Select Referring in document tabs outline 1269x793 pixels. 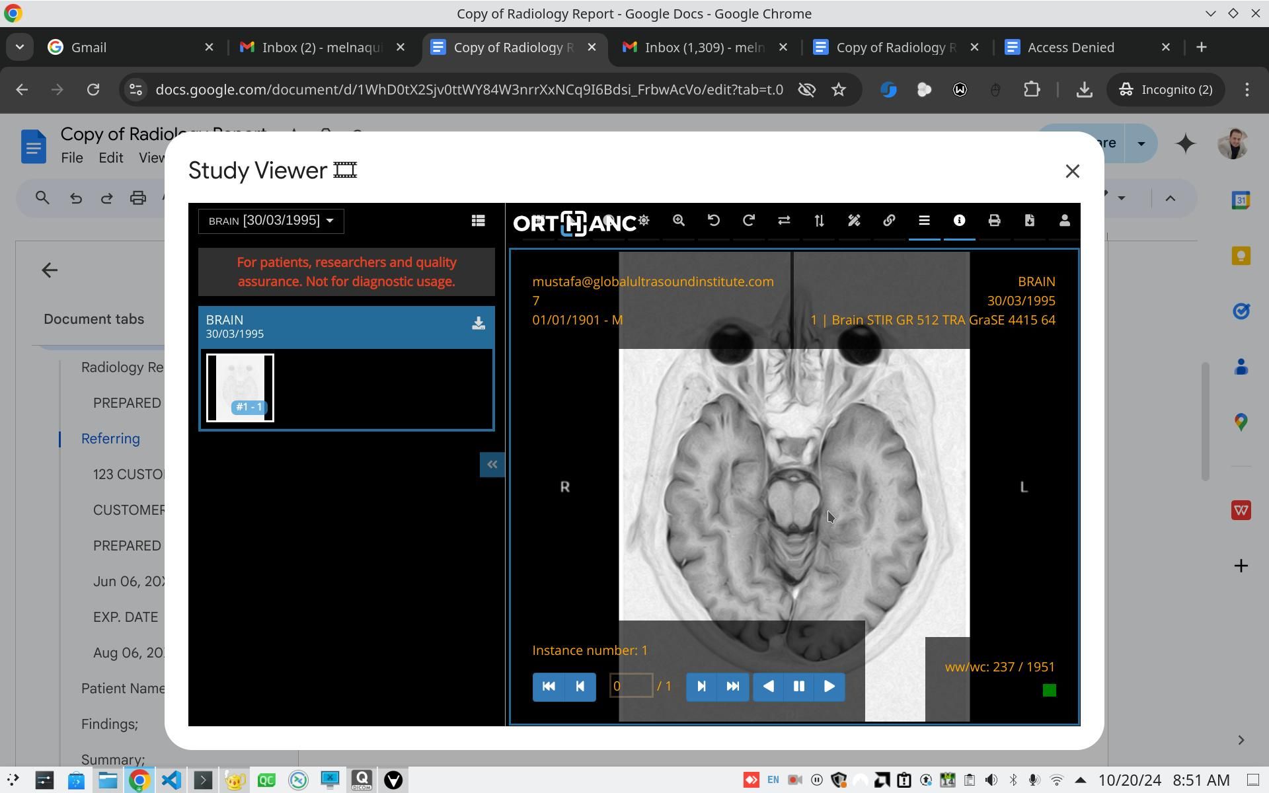click(x=110, y=439)
